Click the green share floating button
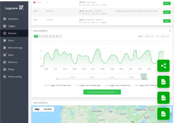The image size is (174, 123). (x=163, y=66)
